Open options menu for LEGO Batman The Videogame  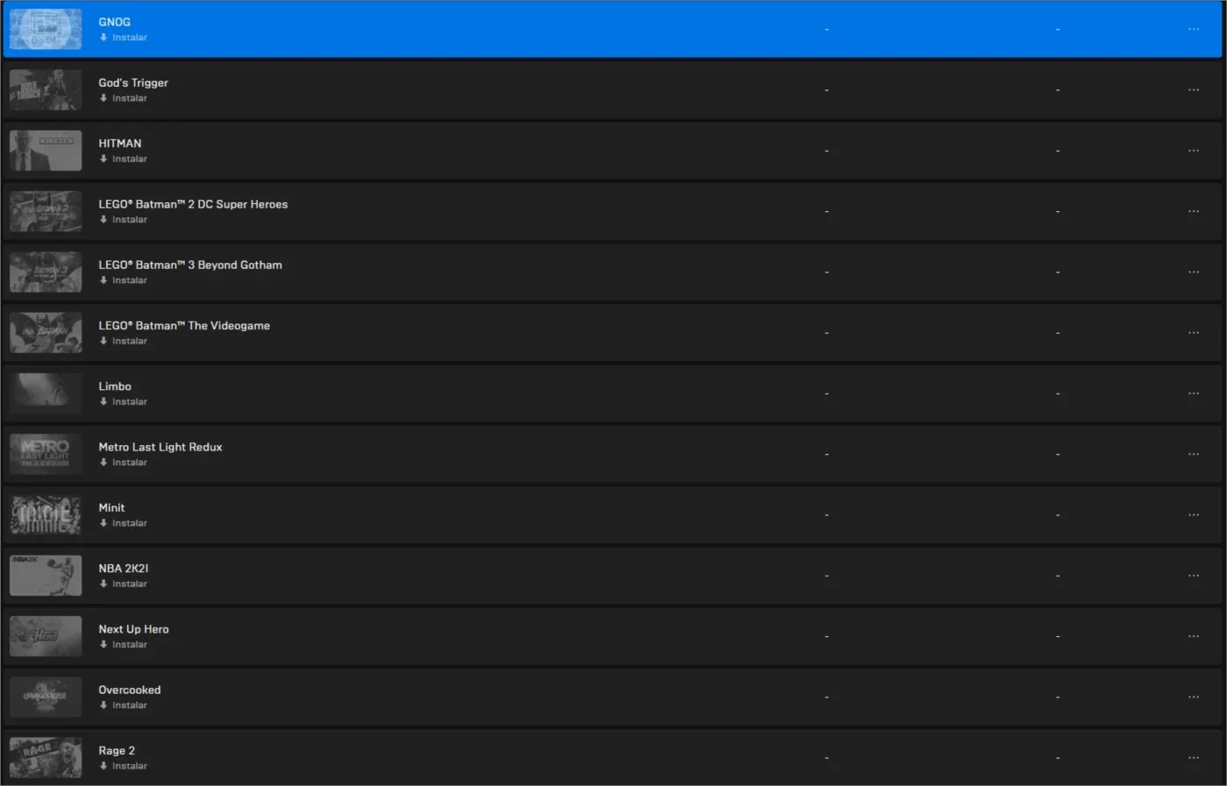coord(1193,332)
